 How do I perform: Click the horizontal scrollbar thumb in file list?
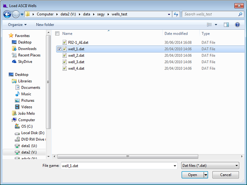coord(128,156)
